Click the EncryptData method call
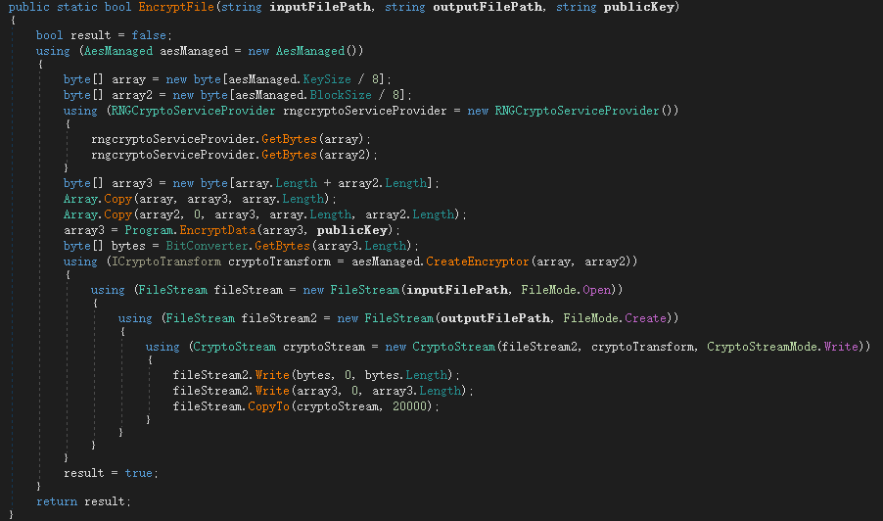Image resolution: width=883 pixels, height=521 pixels. pos(217,231)
